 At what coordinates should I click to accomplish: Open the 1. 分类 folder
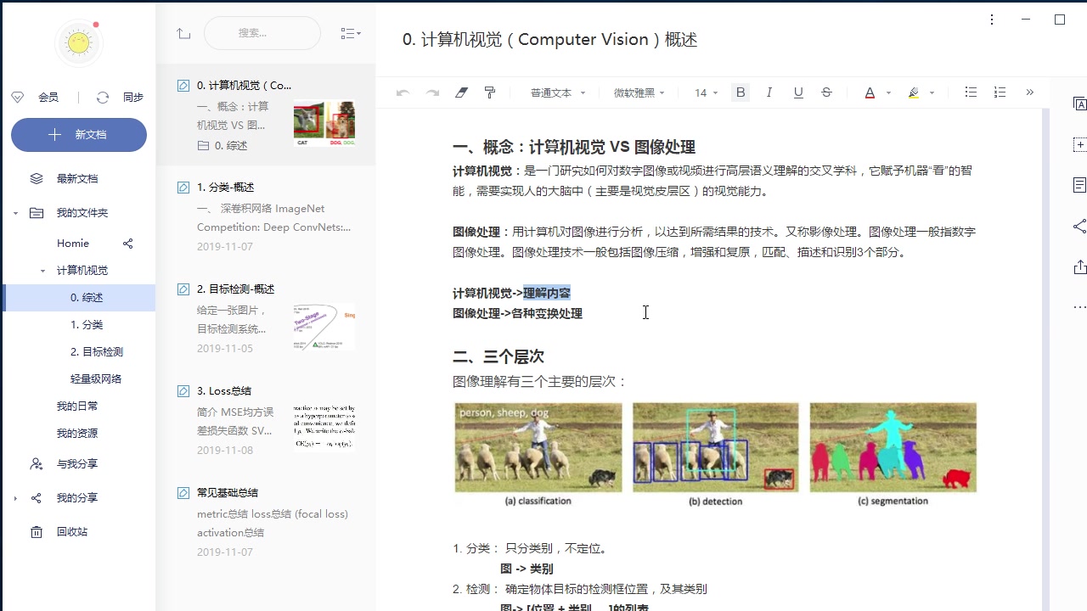pyautogui.click(x=87, y=325)
